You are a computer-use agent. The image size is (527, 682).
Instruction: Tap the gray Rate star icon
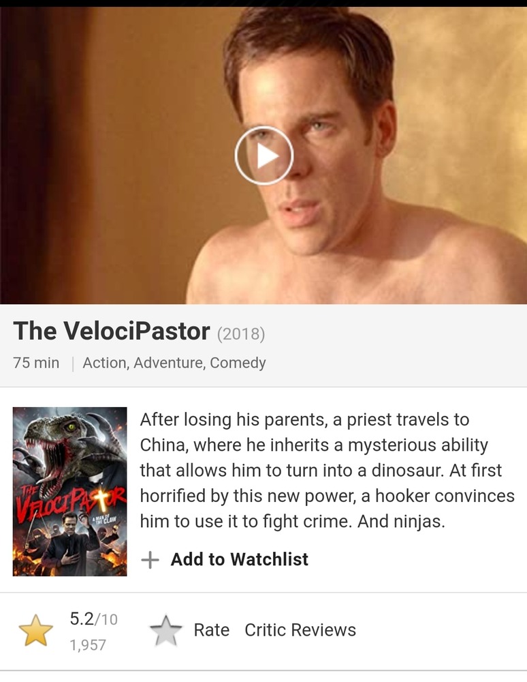click(165, 630)
